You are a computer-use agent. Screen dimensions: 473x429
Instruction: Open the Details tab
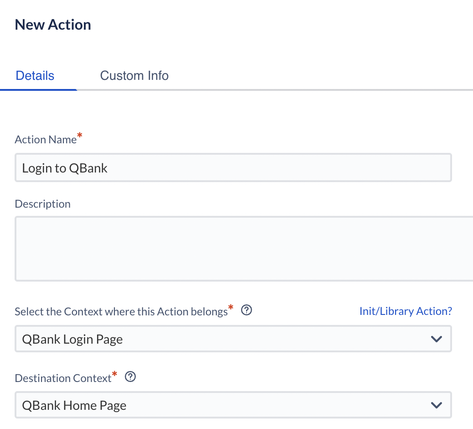click(35, 75)
